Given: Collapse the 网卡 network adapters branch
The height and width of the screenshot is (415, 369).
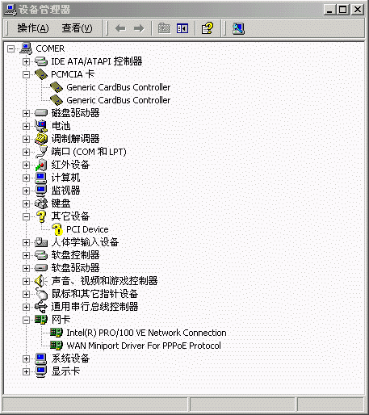Looking at the screenshot, I should pyautogui.click(x=26, y=320).
